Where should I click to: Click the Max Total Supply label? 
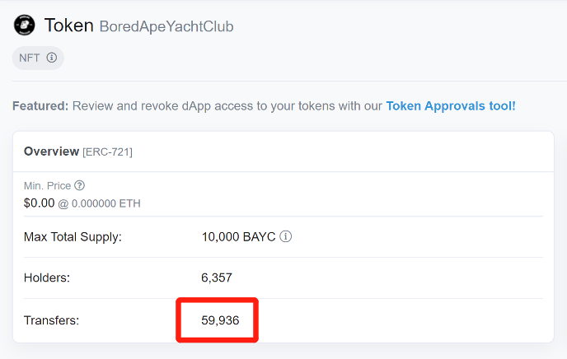[73, 237]
